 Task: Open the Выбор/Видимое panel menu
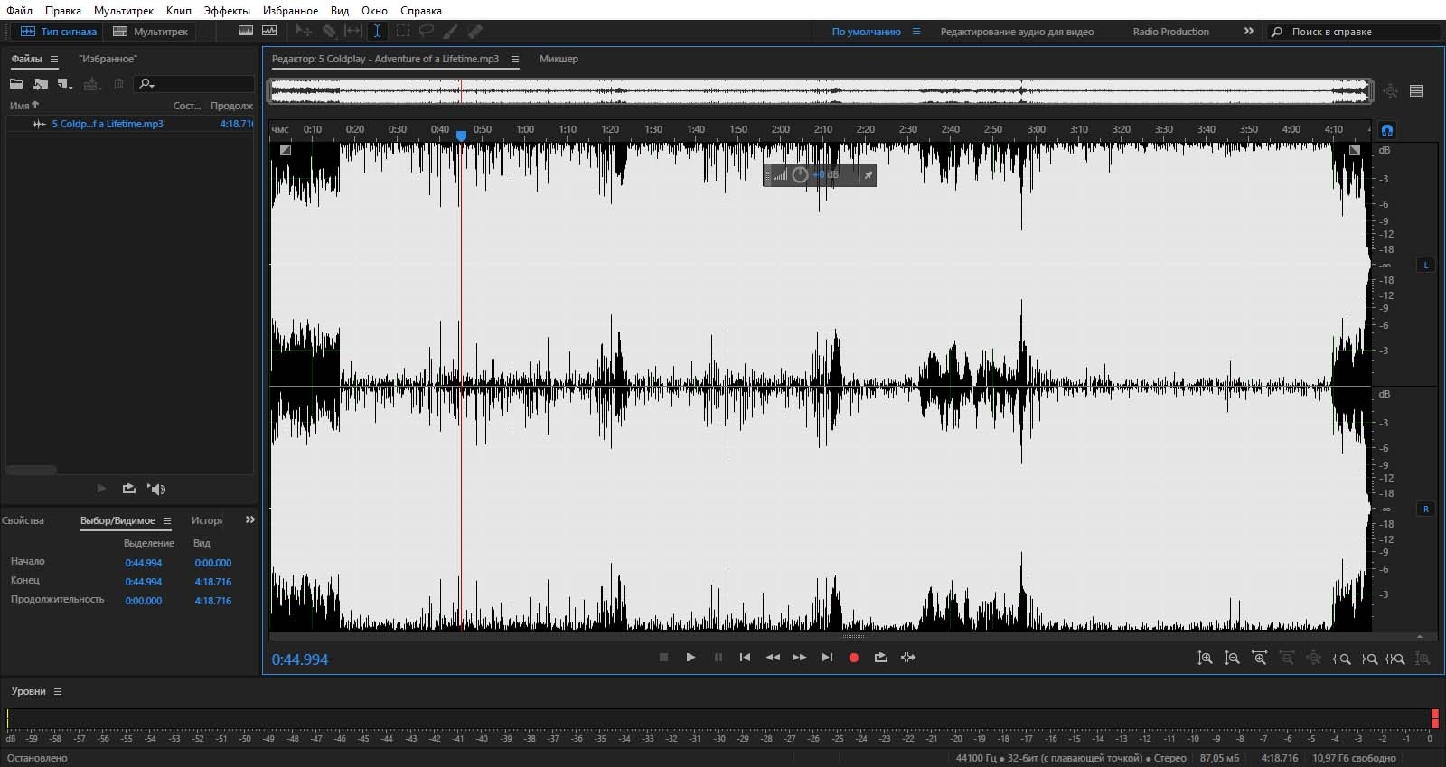[x=167, y=520]
